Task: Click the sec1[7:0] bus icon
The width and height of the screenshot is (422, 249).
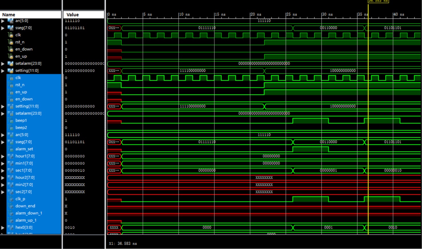Action: coord(11,171)
